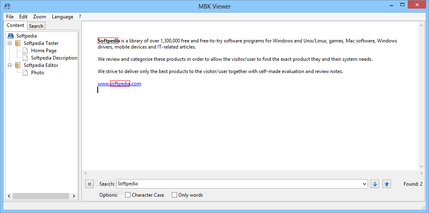
Task: Click the Softpedia Description page icon
Action: click(25, 58)
